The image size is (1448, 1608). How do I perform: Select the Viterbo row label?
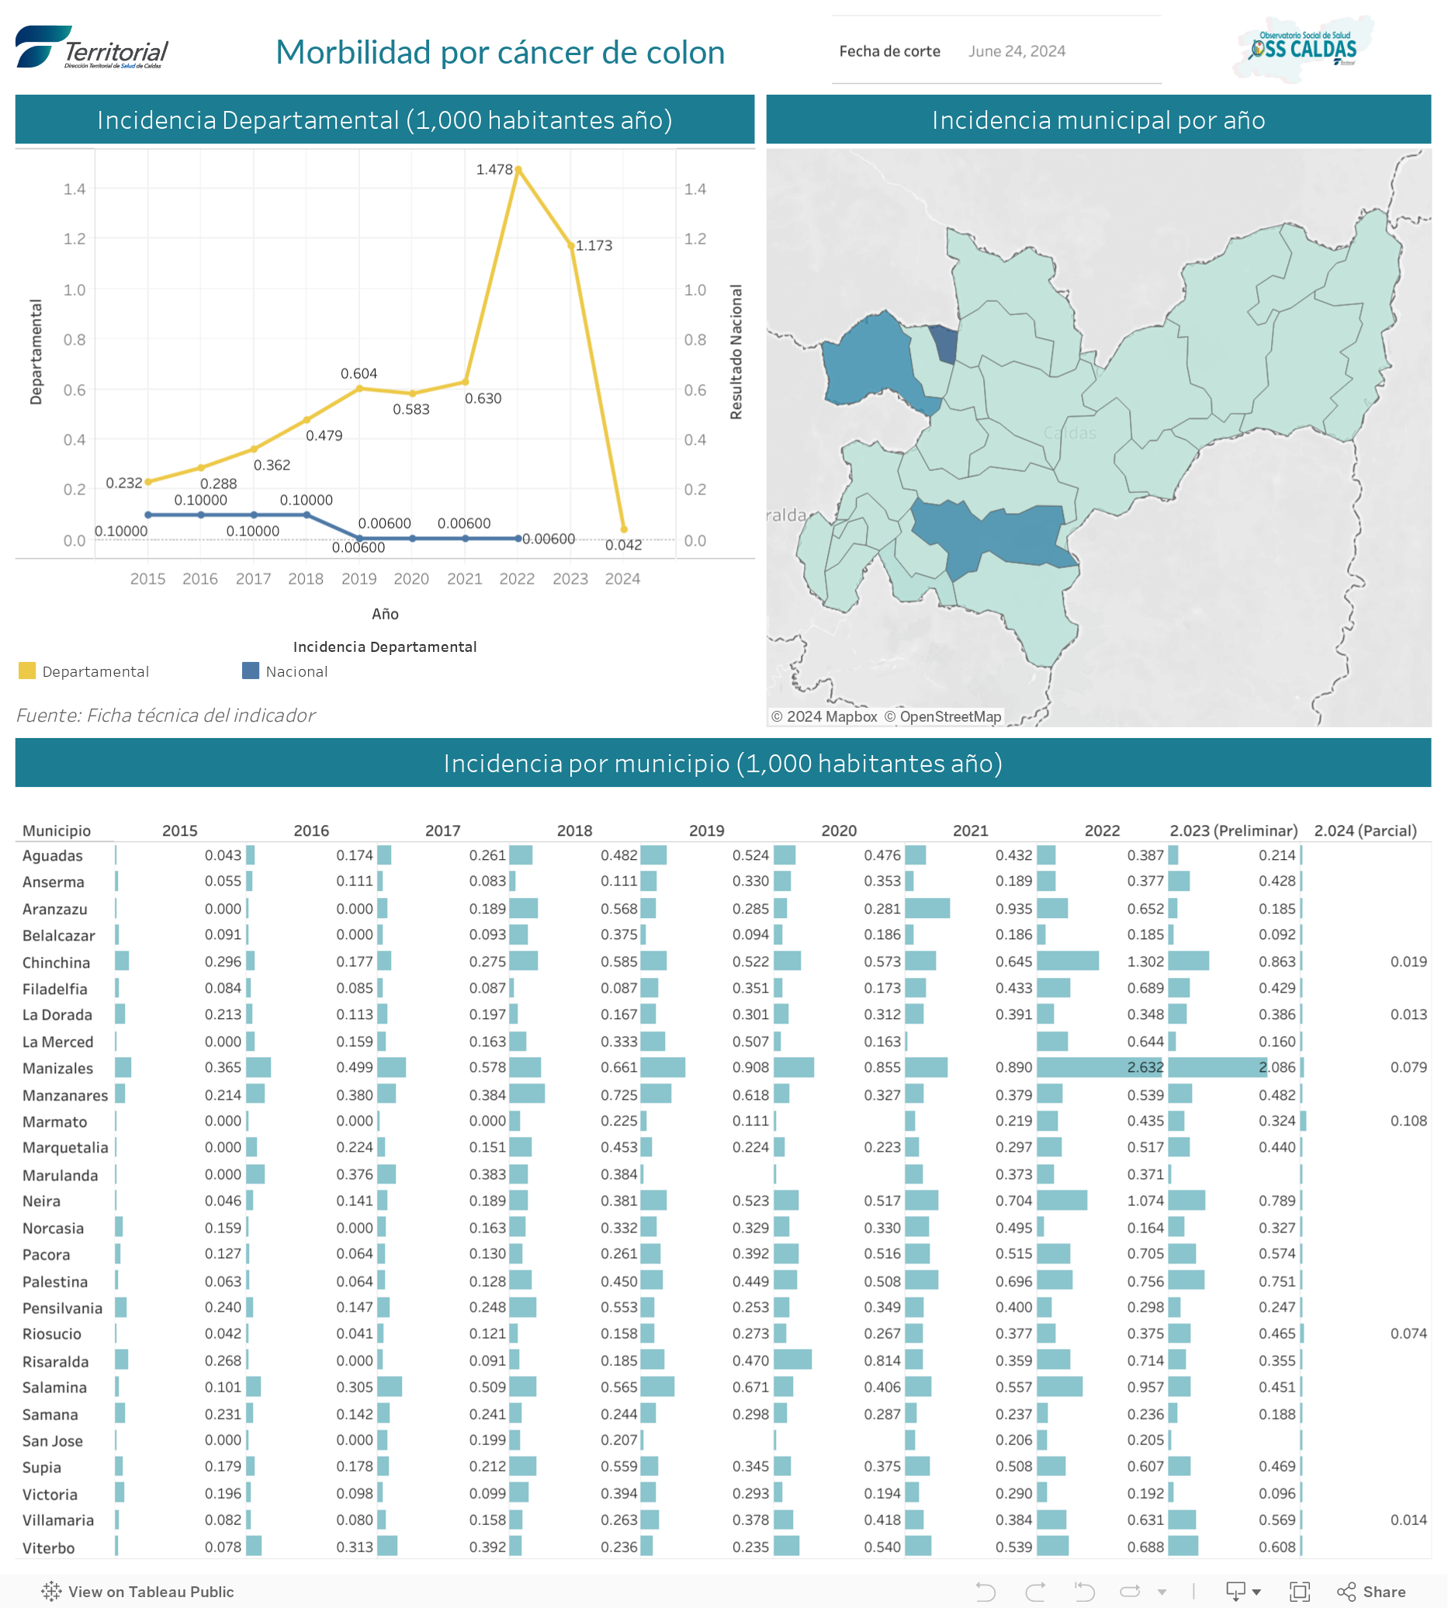click(x=49, y=1547)
